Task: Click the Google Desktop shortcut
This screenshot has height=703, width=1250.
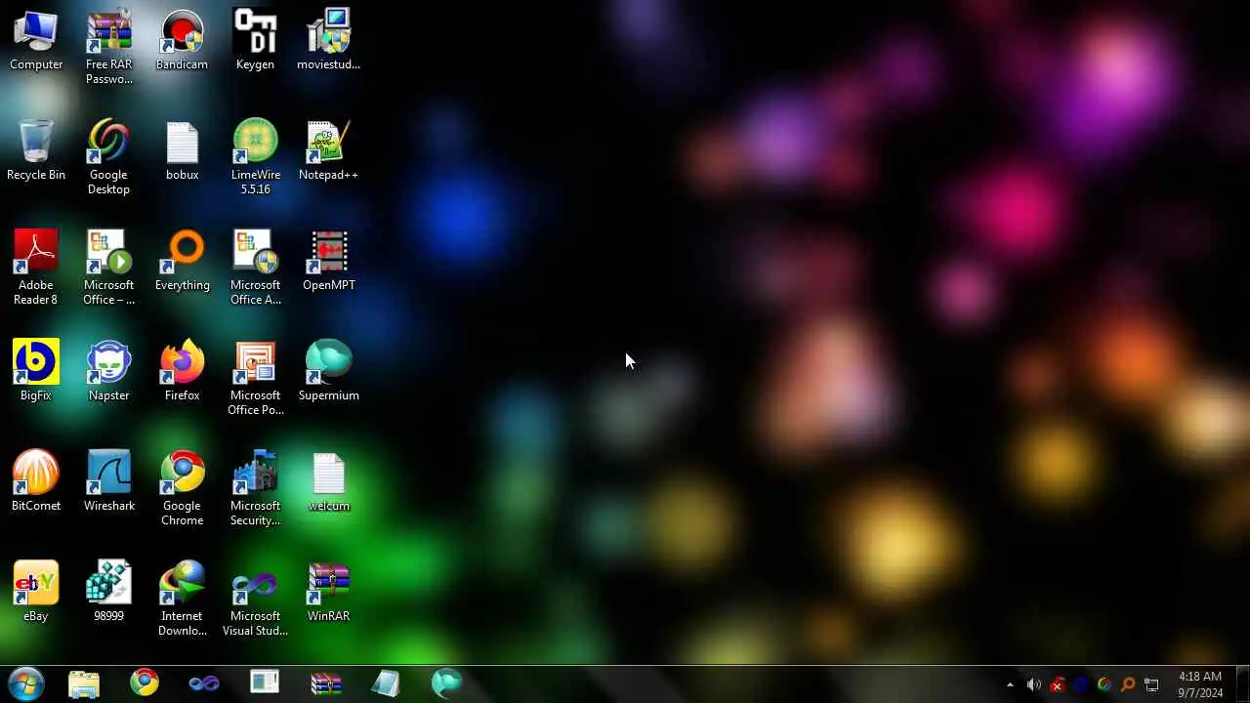Action: coord(108,157)
